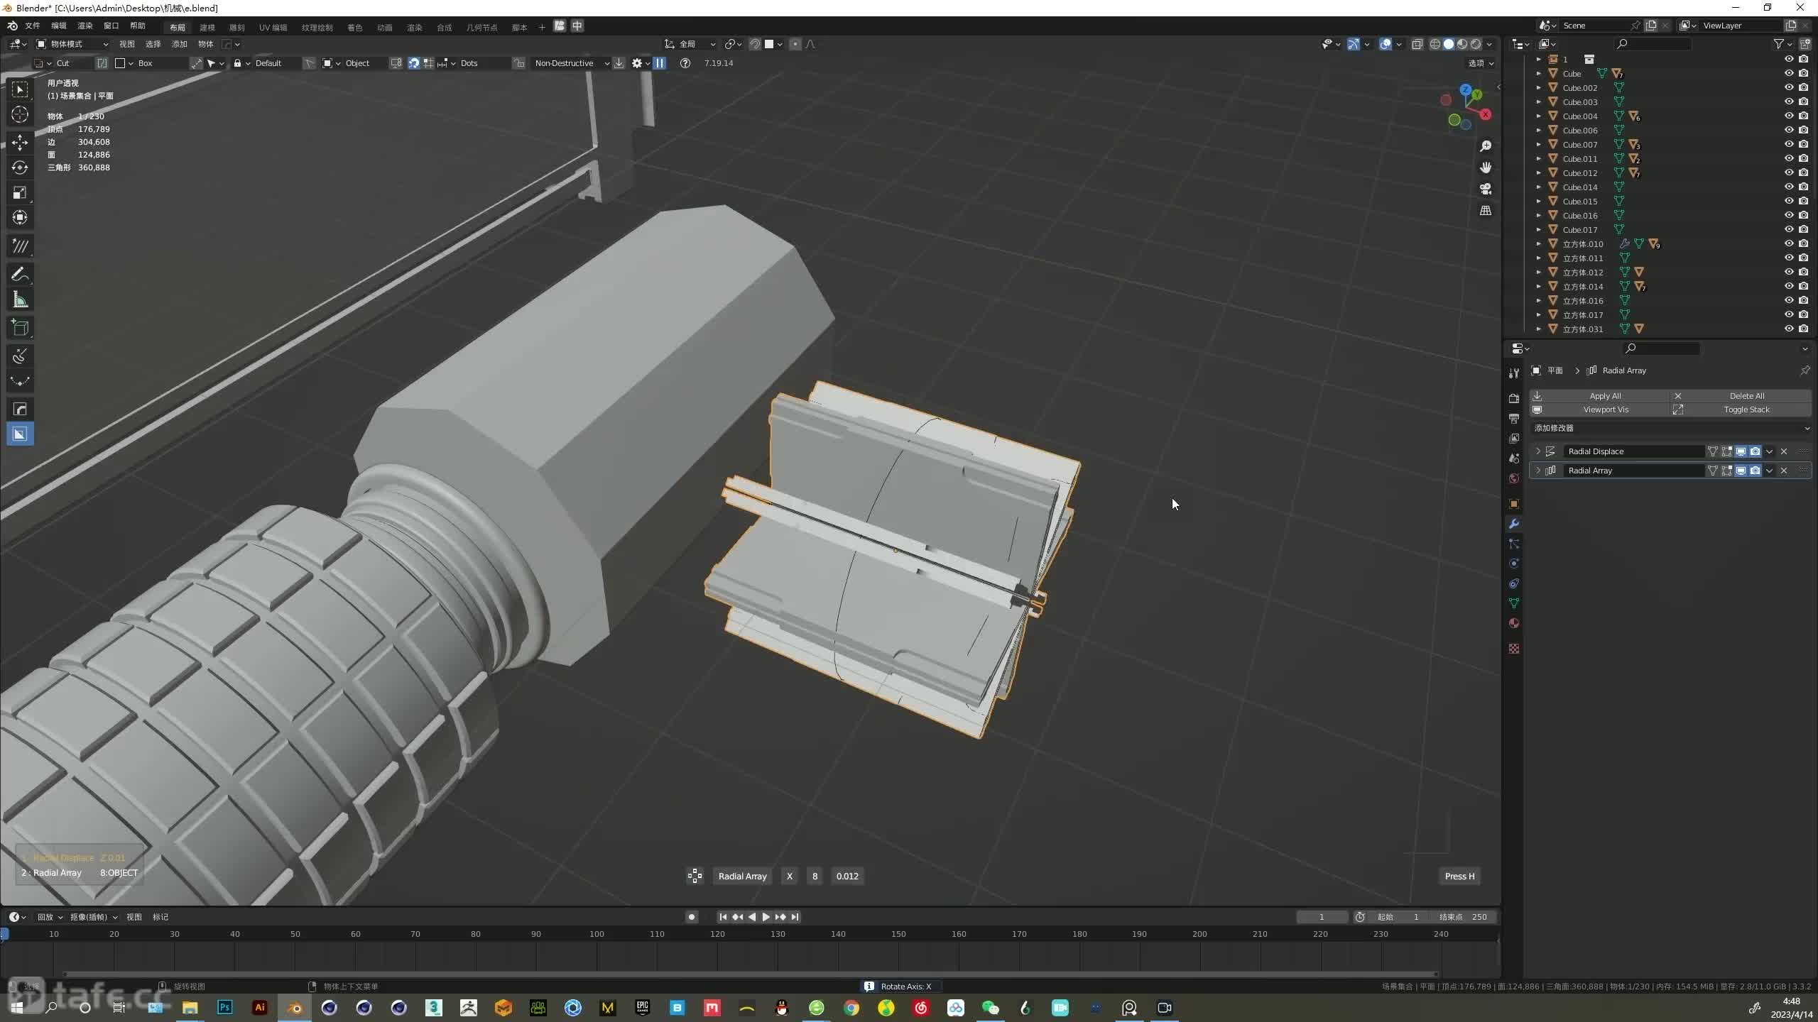Click the pan view hand icon
The height and width of the screenshot is (1022, 1818).
pyautogui.click(x=1485, y=167)
